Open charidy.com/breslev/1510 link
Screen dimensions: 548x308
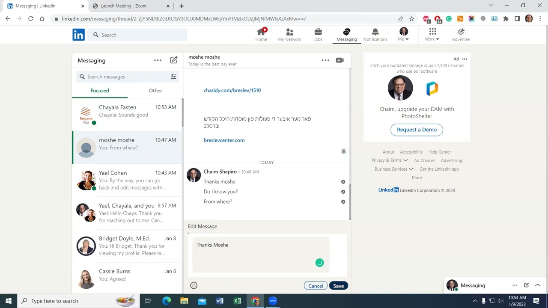(x=232, y=90)
